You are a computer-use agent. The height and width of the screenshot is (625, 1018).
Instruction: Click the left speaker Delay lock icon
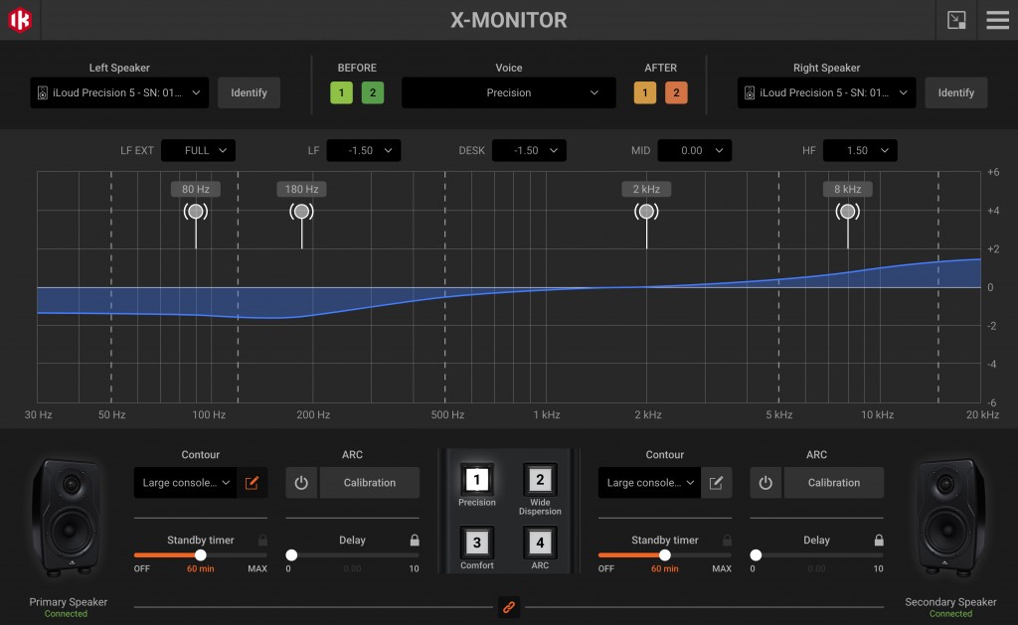pyautogui.click(x=414, y=541)
